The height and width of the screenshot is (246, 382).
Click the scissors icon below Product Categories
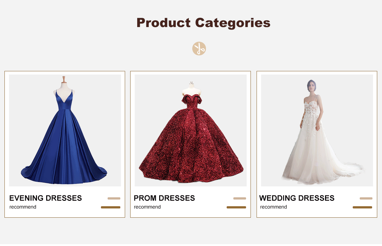199,49
